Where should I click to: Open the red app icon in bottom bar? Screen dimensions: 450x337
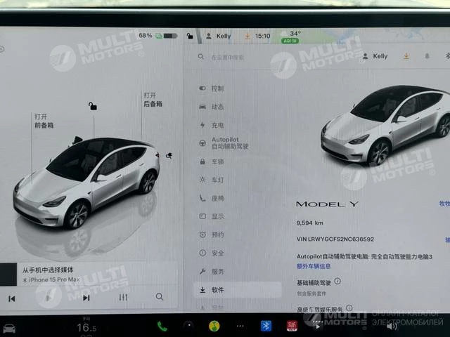tap(292, 326)
